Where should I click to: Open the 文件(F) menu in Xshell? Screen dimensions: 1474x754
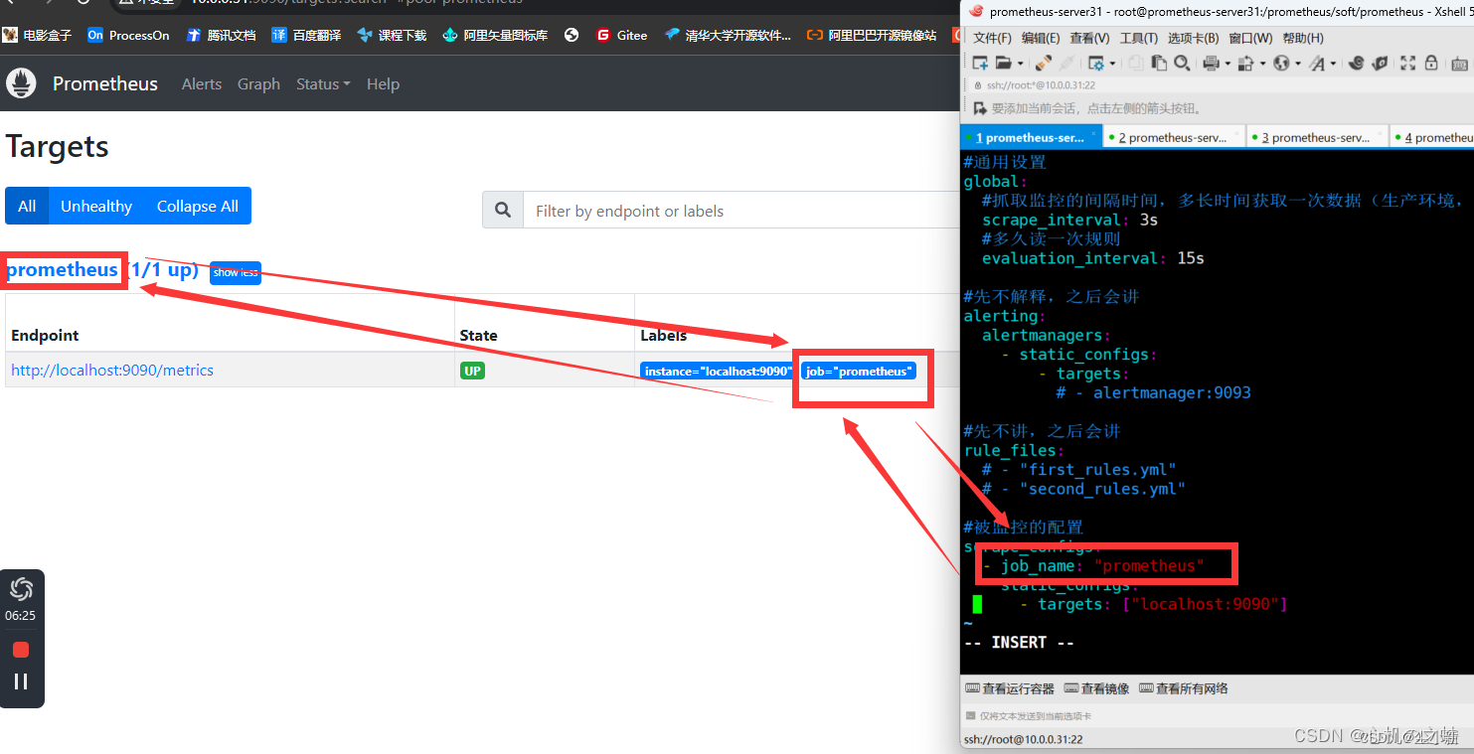point(992,38)
